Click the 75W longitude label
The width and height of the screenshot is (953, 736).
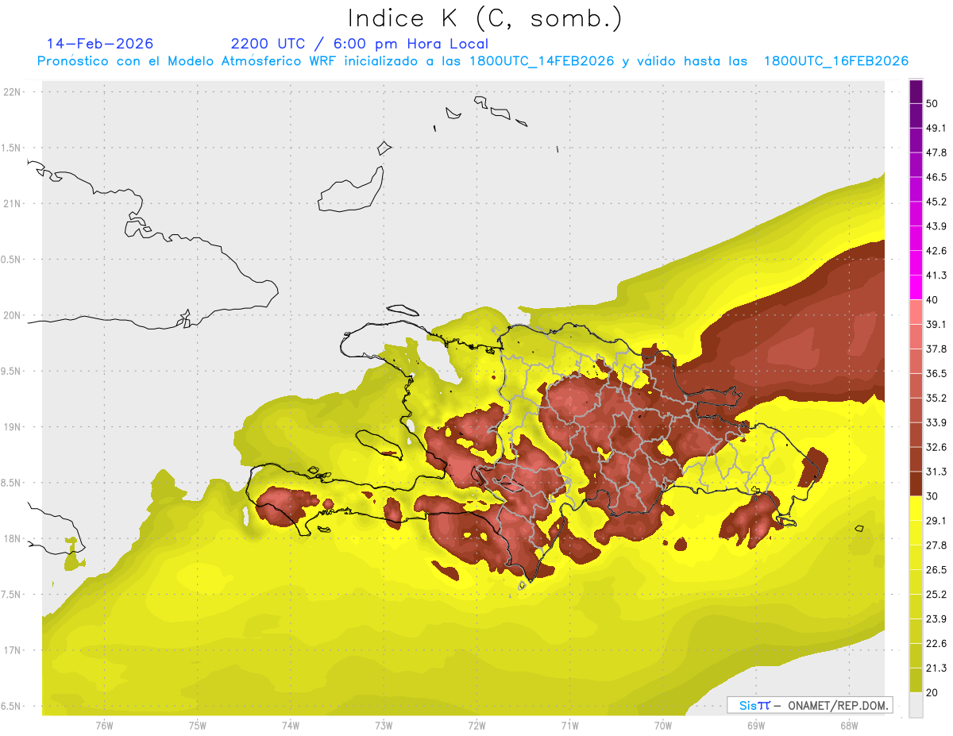click(x=198, y=726)
